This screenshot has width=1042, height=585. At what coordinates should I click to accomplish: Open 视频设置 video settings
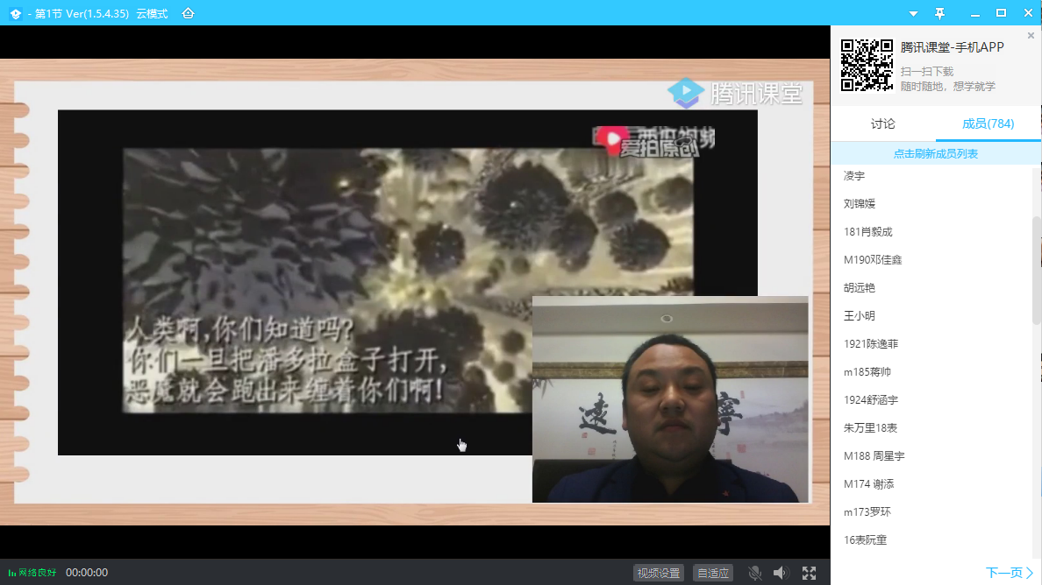[x=659, y=573]
